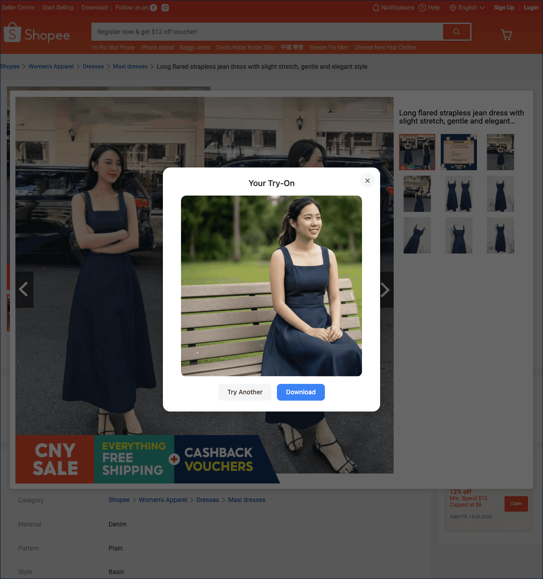Close the Your Try-On dialog
This screenshot has height=579, width=543.
coord(367,180)
